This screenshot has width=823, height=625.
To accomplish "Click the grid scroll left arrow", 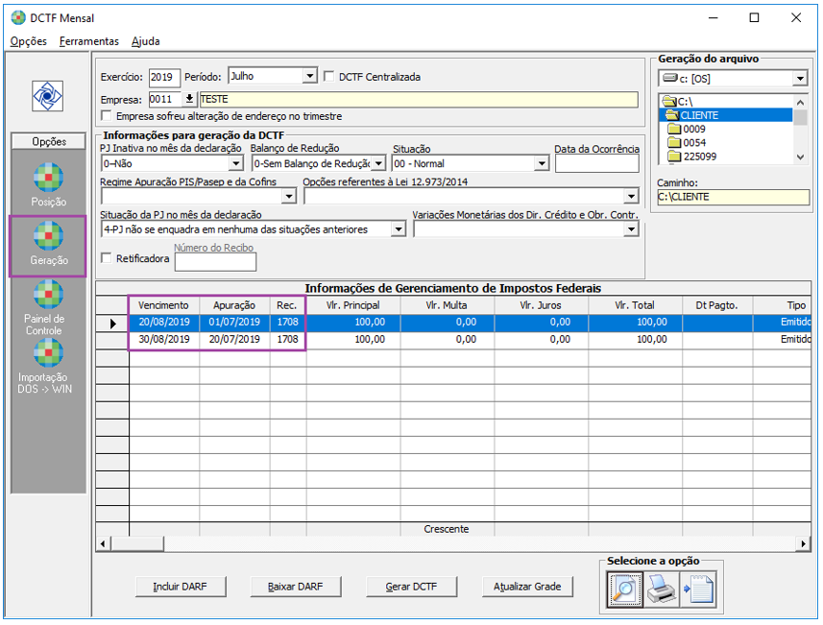I will pos(103,543).
